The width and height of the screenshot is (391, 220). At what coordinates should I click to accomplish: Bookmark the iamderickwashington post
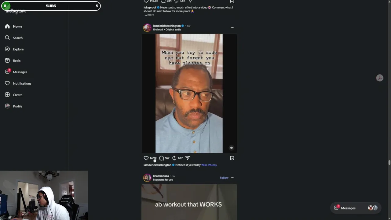232,158
